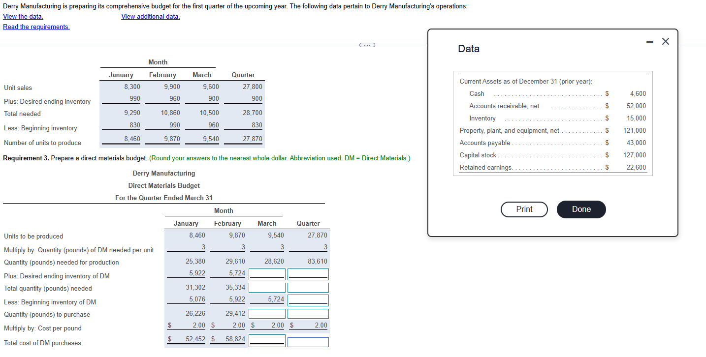Fill Quarter quantity (pounds) to purchase
The height and width of the screenshot is (357, 706).
308,314
